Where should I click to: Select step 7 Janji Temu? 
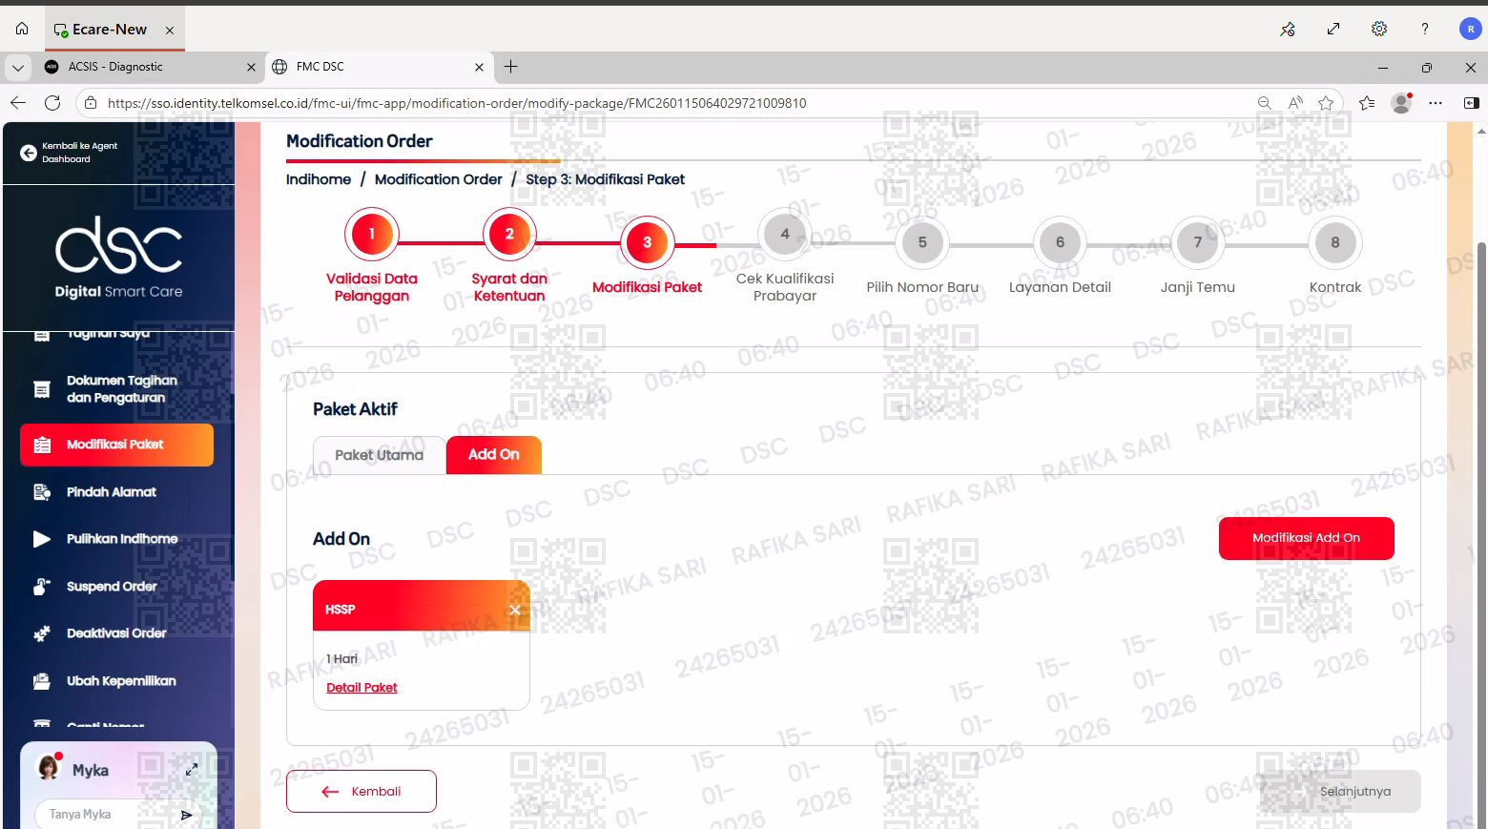coord(1198,242)
